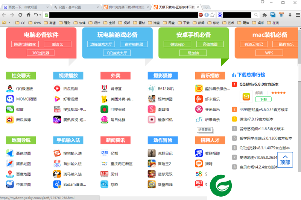Click the 虾米音乐 app icon
This screenshot has height=200, width=301.
199,99
